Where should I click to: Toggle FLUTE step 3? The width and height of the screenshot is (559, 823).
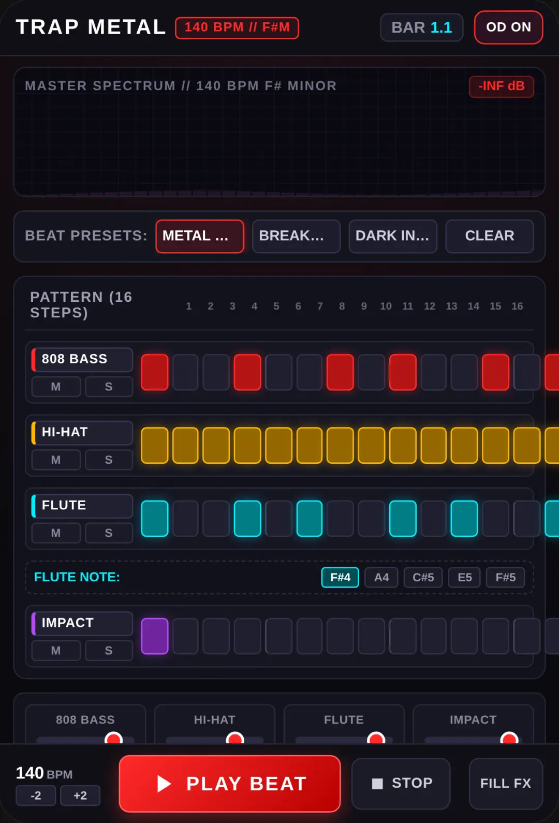pos(216,519)
